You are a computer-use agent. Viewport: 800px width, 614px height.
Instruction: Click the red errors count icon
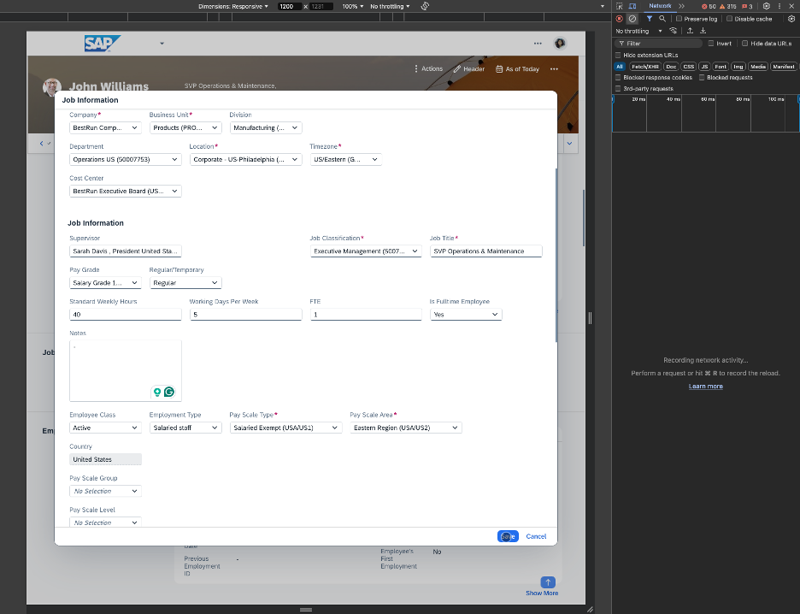click(709, 7)
